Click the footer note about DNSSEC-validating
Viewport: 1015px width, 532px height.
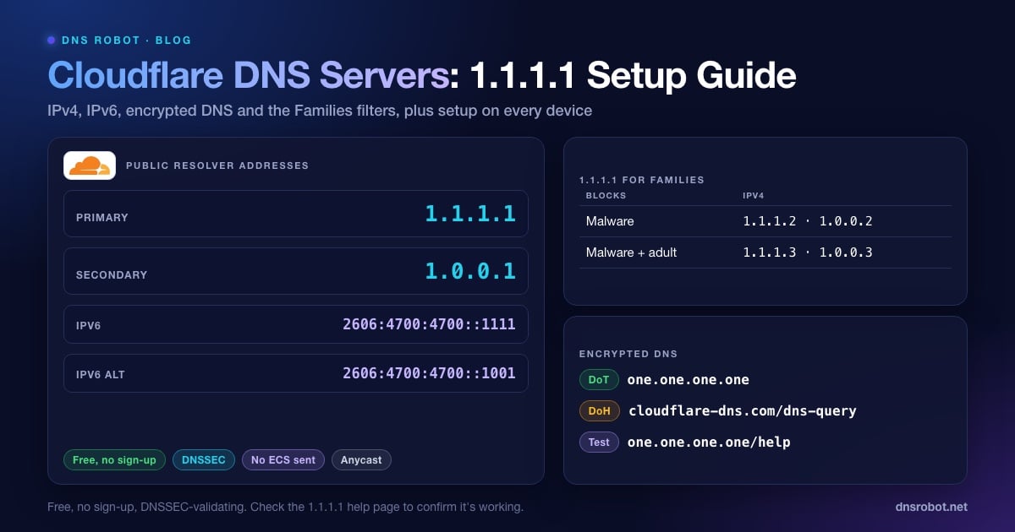pyautogui.click(x=285, y=507)
